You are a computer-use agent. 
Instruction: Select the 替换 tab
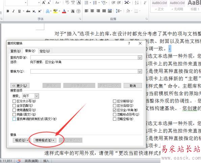[30, 51]
